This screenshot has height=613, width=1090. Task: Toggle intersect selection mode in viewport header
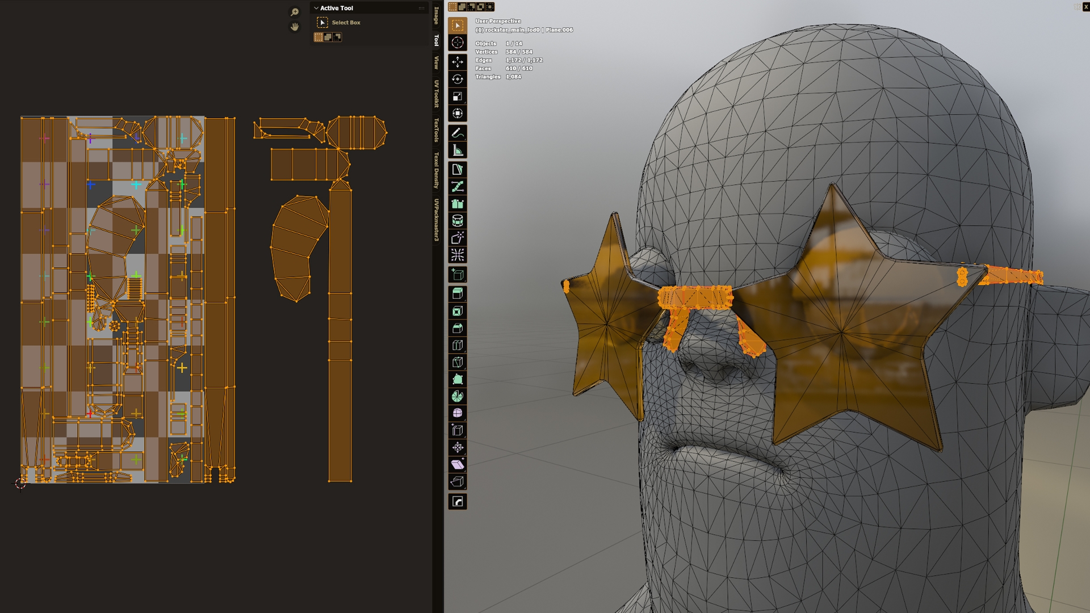point(490,7)
